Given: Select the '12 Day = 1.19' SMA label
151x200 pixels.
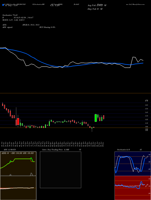Looking at the screenshot, I should coord(11,5).
